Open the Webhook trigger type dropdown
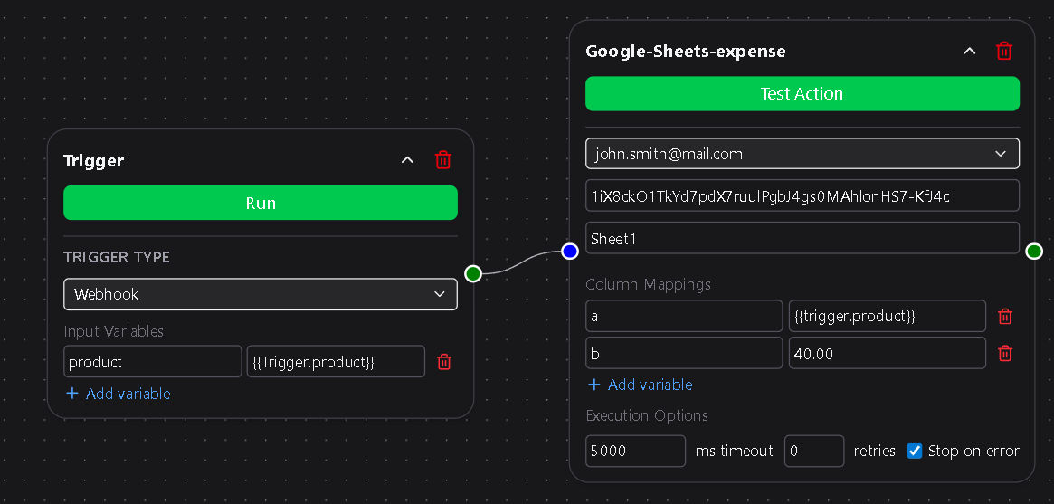Image resolution: width=1054 pixels, height=504 pixels. pos(261,294)
